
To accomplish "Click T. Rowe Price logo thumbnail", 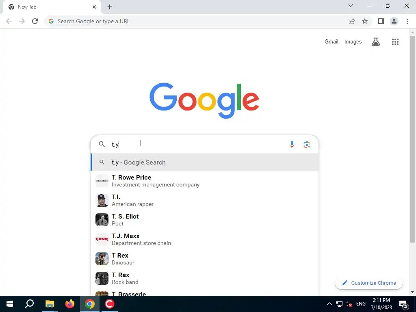I will [x=102, y=181].
